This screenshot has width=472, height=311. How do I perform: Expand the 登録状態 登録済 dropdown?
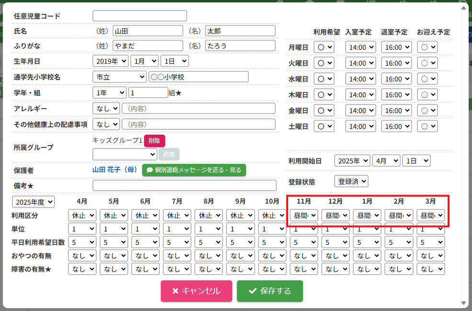tap(351, 182)
